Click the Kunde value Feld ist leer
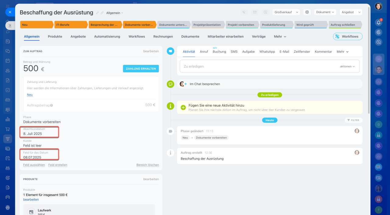 pos(32,146)
